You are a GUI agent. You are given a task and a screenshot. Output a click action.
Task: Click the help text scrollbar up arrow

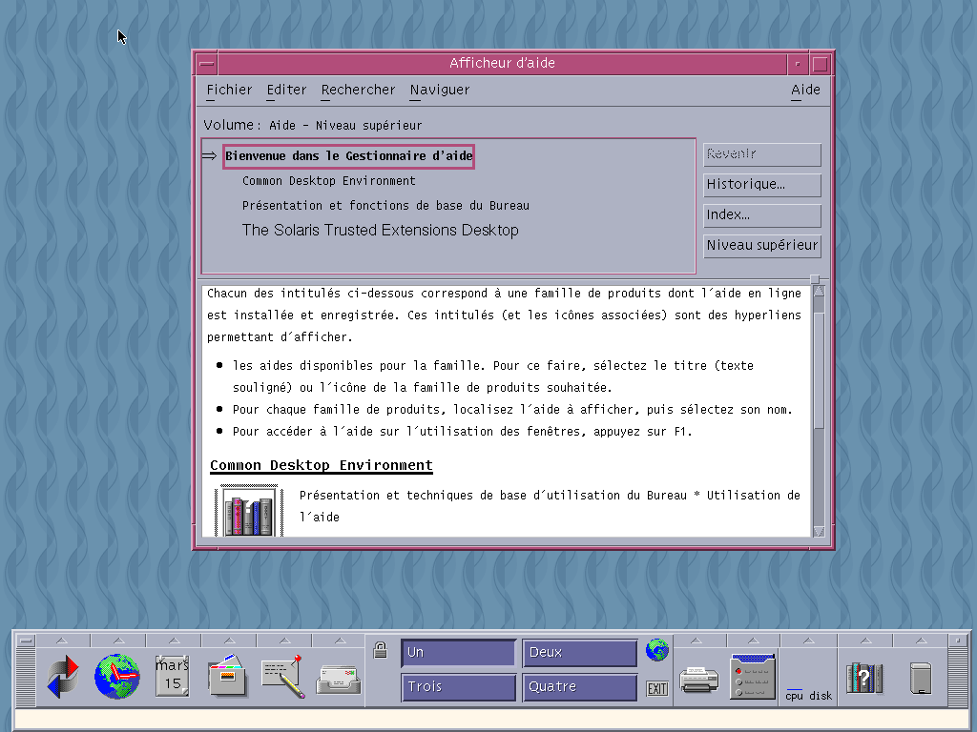pyautogui.click(x=819, y=291)
